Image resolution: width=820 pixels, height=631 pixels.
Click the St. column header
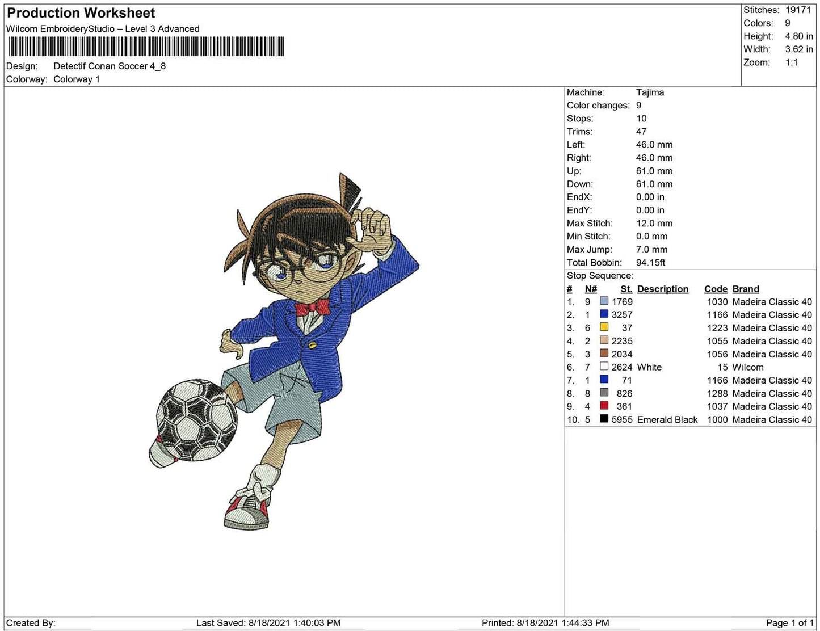[626, 289]
